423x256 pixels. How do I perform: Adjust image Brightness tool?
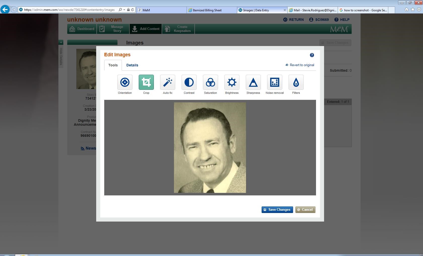(232, 82)
